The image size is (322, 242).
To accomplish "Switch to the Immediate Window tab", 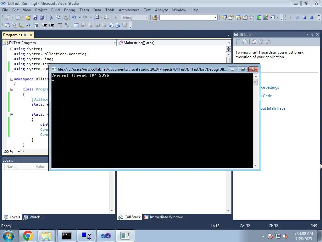I will point(163,217).
